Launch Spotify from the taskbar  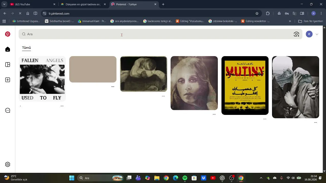click(185, 178)
